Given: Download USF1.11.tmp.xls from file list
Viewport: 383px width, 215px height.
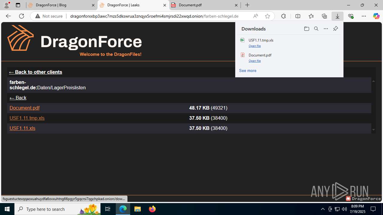Looking at the screenshot, I should (x=27, y=118).
